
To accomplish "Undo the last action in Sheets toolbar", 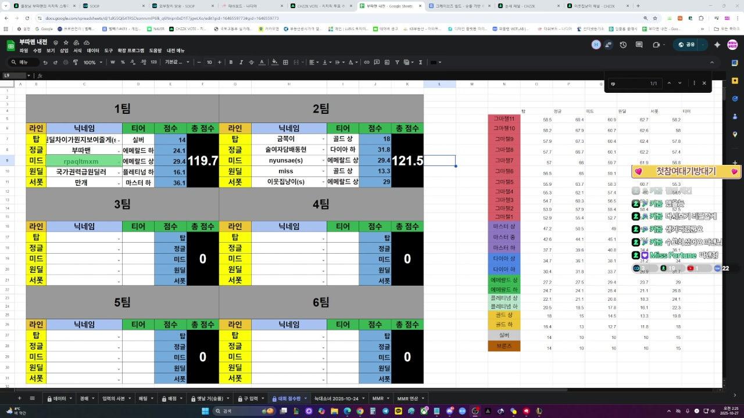I will (x=46, y=62).
